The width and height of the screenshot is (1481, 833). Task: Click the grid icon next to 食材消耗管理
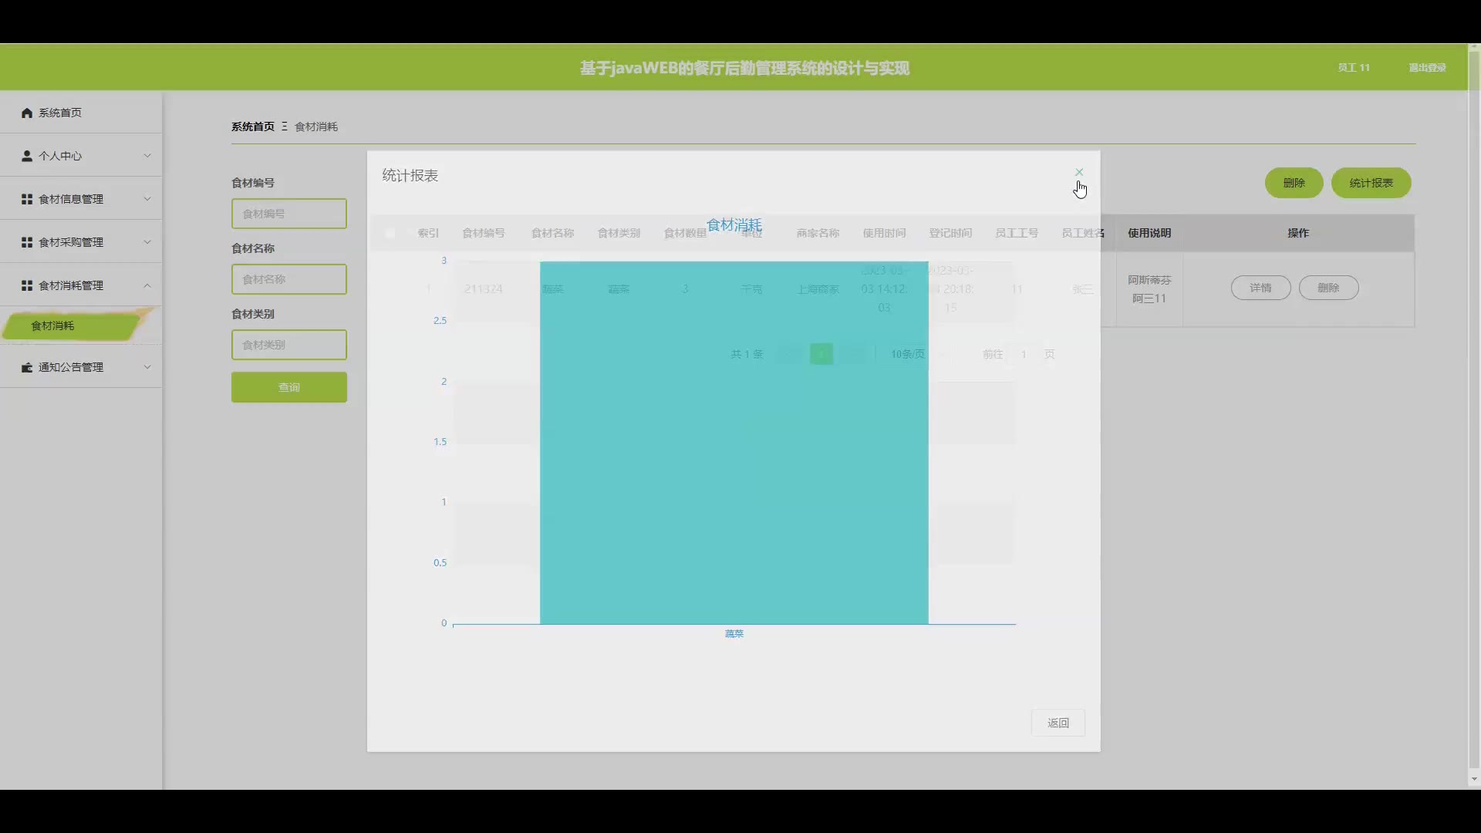pos(27,285)
